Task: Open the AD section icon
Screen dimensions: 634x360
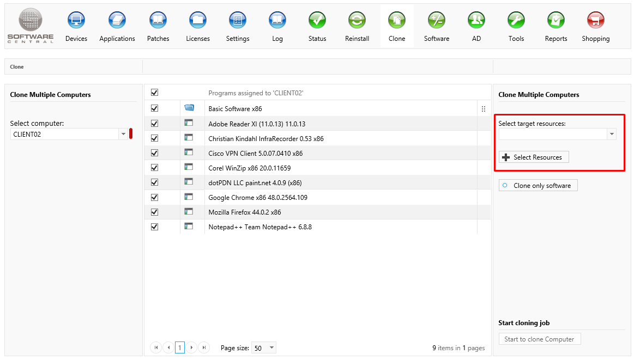Action: point(476,21)
